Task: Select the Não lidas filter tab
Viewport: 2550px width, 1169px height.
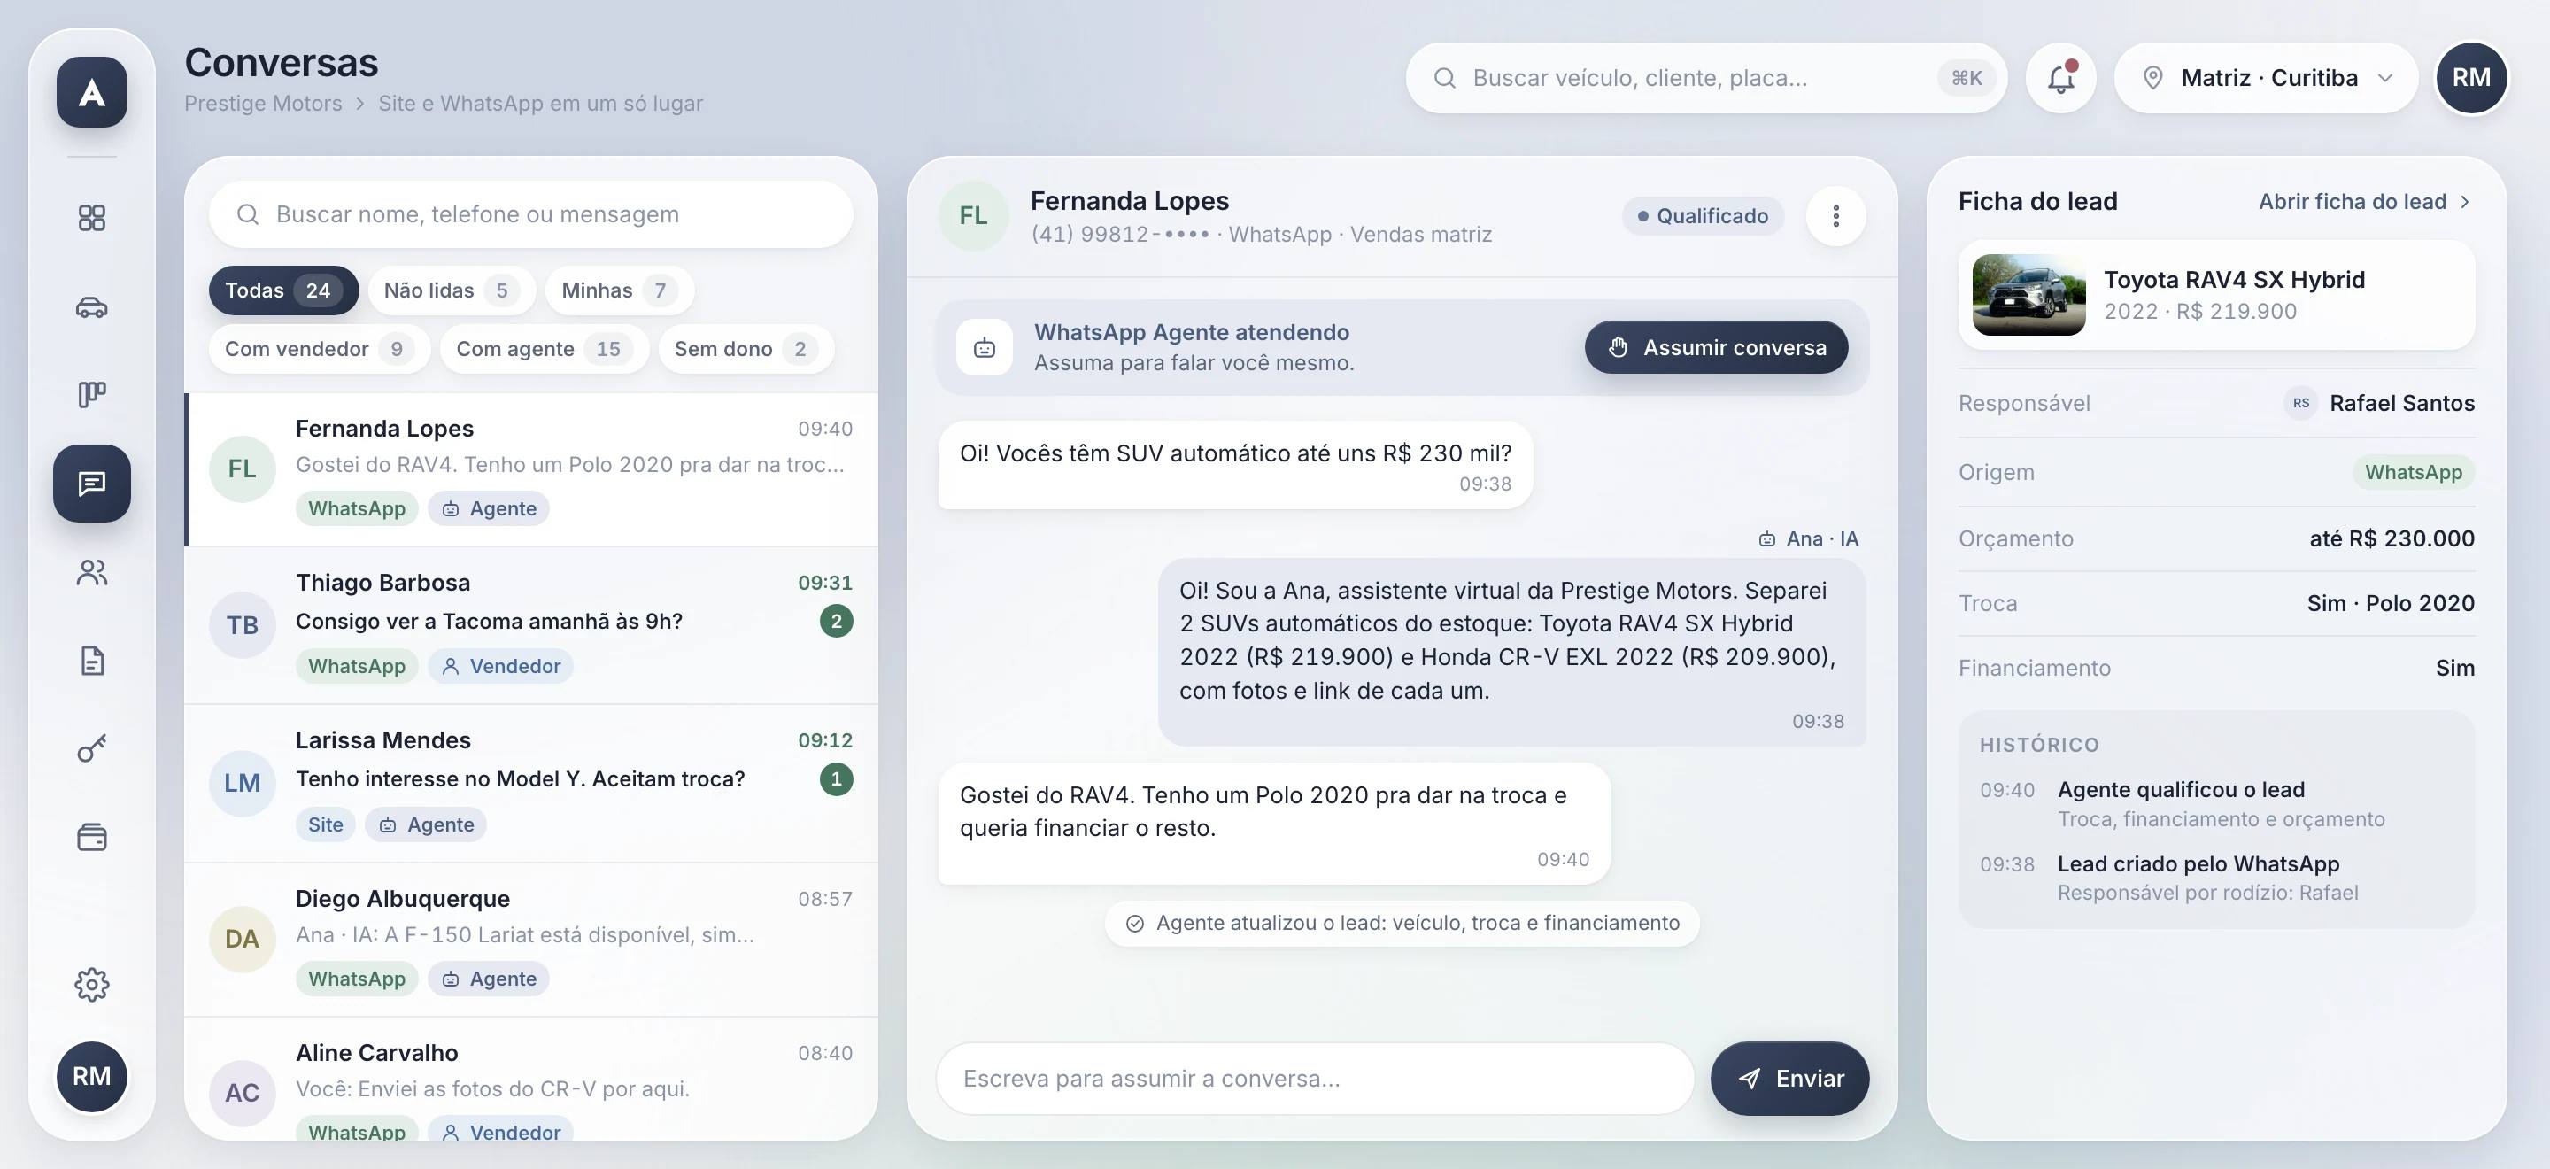Action: pyautogui.click(x=452, y=290)
